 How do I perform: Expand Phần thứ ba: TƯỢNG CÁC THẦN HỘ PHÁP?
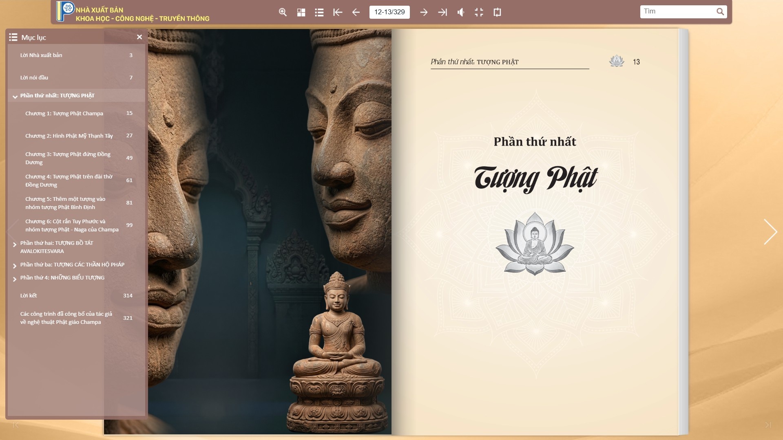click(x=15, y=265)
